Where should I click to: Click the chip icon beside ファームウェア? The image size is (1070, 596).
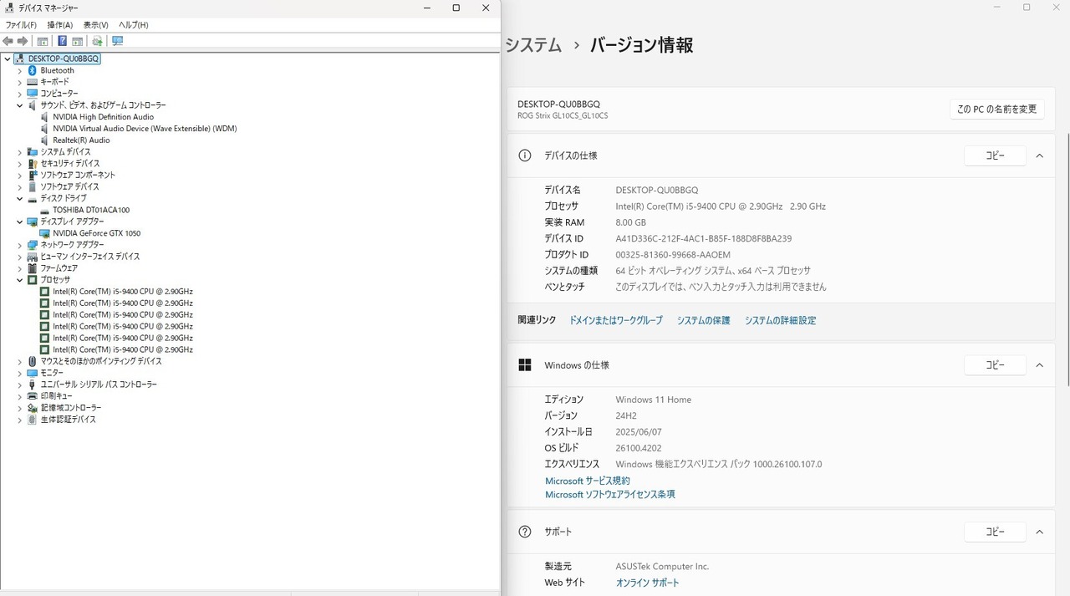[x=33, y=268]
